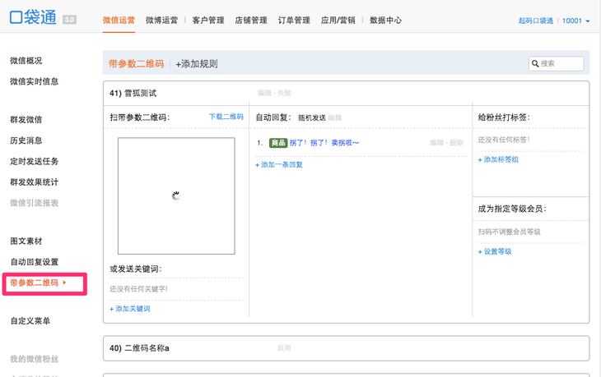The image size is (601, 377).
Task: Click the search magnifier icon
Action: 535,63
